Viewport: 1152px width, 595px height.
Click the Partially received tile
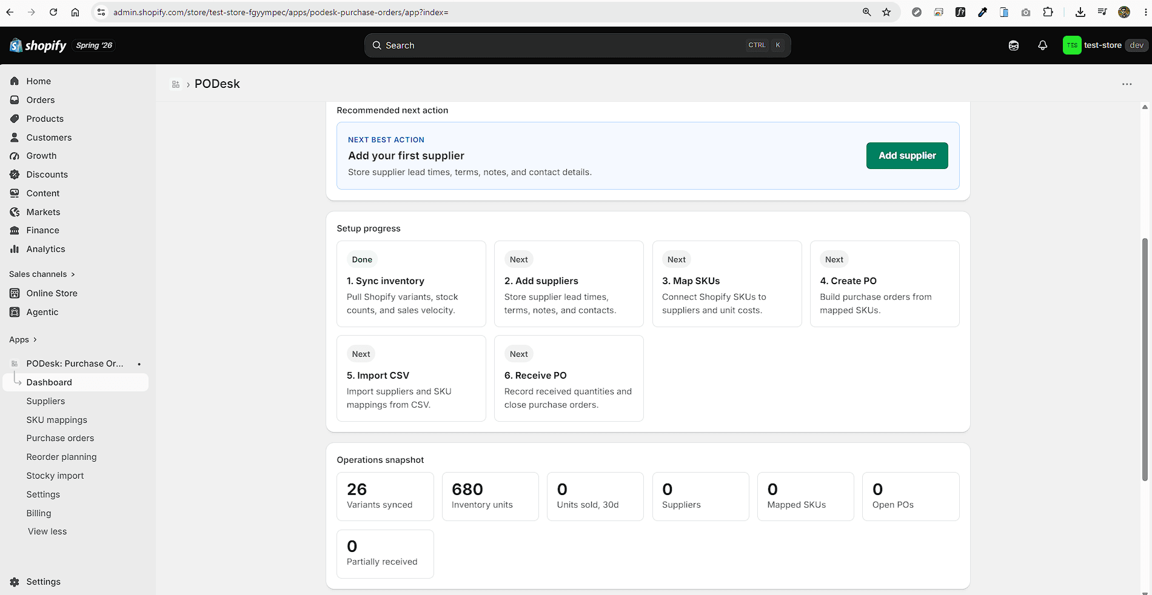tap(385, 554)
